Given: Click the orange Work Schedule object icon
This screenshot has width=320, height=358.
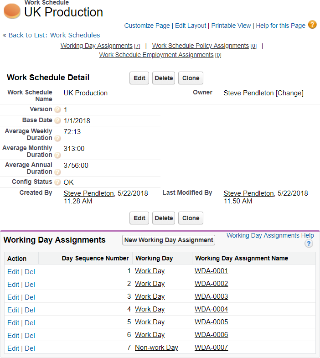Looking at the screenshot, I should point(12,11).
